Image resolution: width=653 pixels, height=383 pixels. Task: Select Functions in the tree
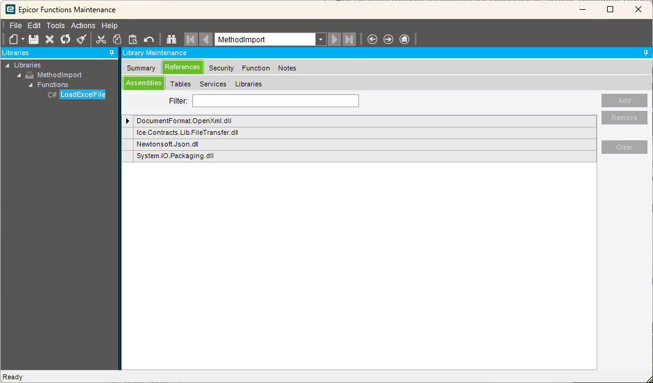(x=53, y=85)
